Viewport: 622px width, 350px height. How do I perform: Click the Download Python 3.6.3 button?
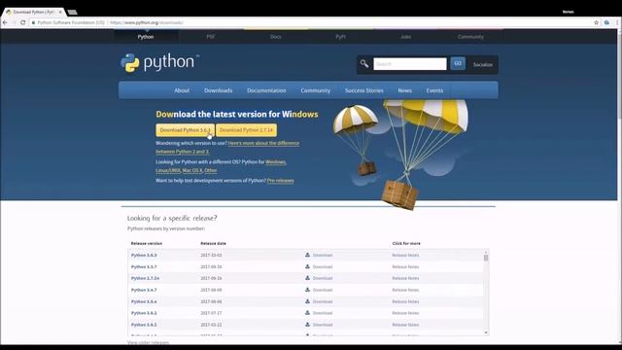click(185, 130)
